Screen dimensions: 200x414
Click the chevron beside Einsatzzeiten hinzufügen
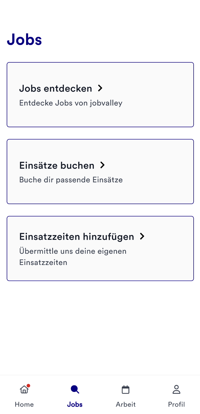[x=142, y=236]
